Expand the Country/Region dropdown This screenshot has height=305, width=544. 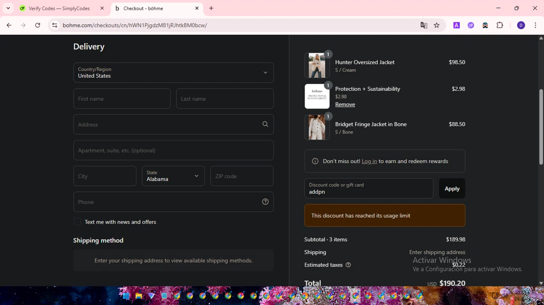tap(173, 73)
